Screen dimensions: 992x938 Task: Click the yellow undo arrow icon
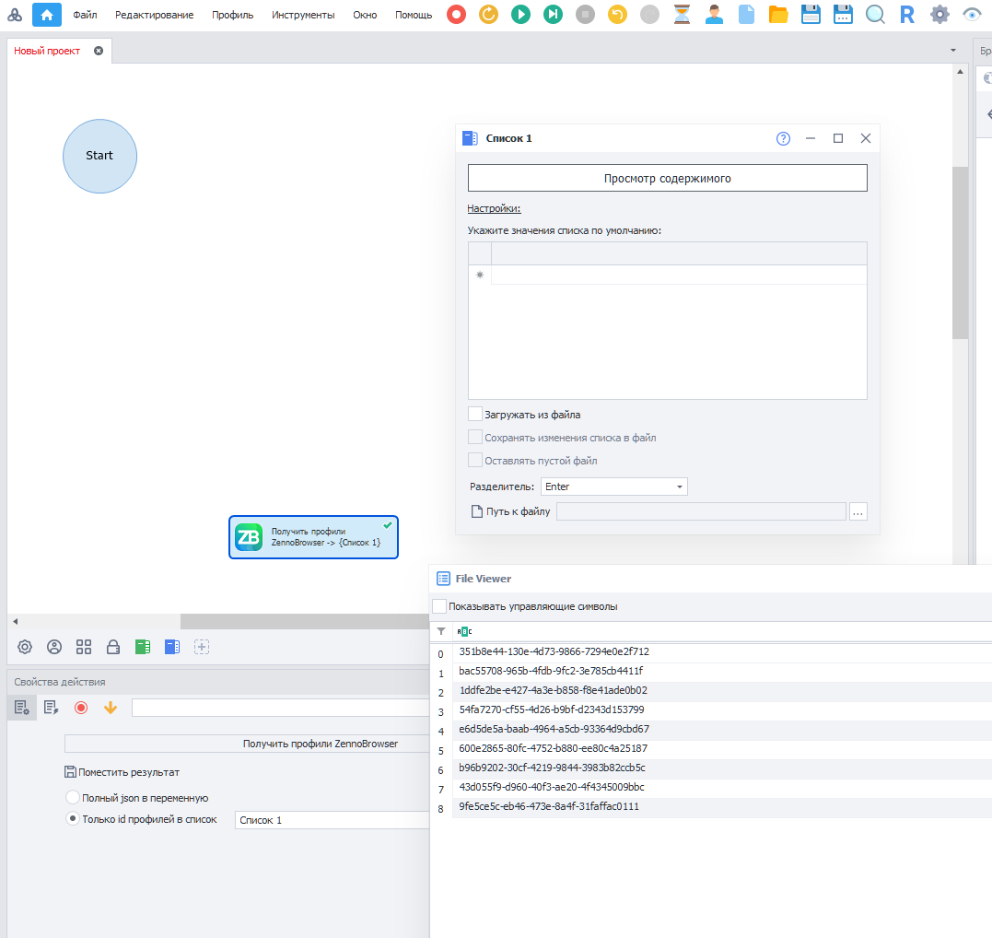point(617,15)
